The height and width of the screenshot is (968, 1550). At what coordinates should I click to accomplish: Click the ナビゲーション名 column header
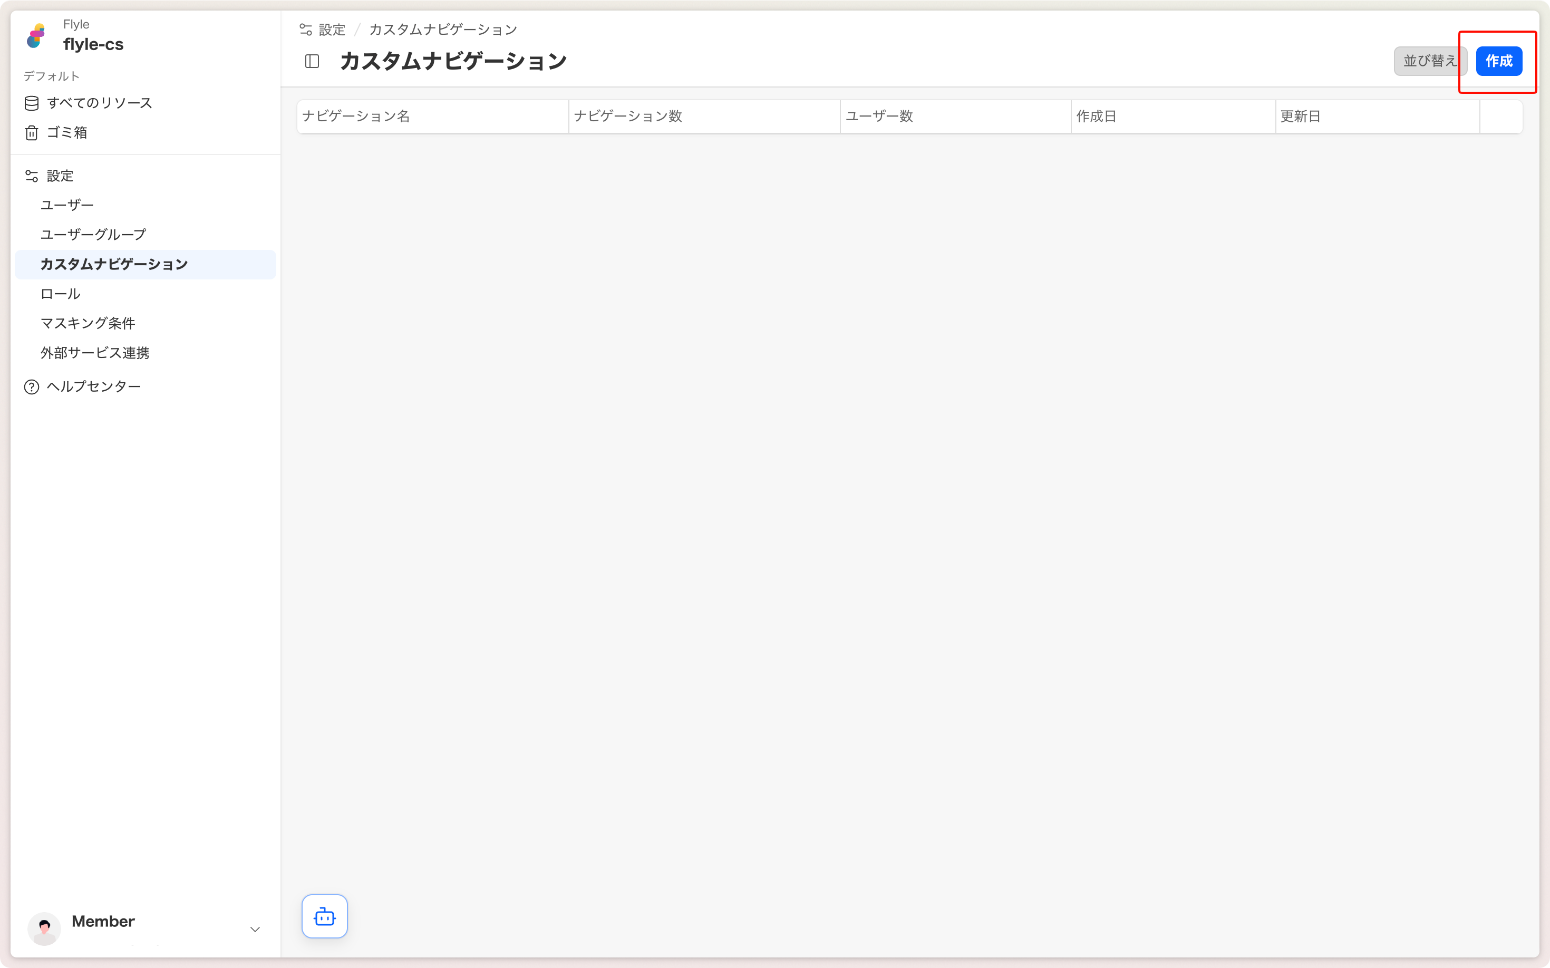(356, 117)
